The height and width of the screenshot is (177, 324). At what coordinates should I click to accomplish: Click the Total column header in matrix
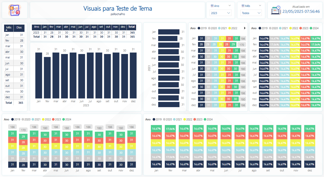(x=131, y=27)
